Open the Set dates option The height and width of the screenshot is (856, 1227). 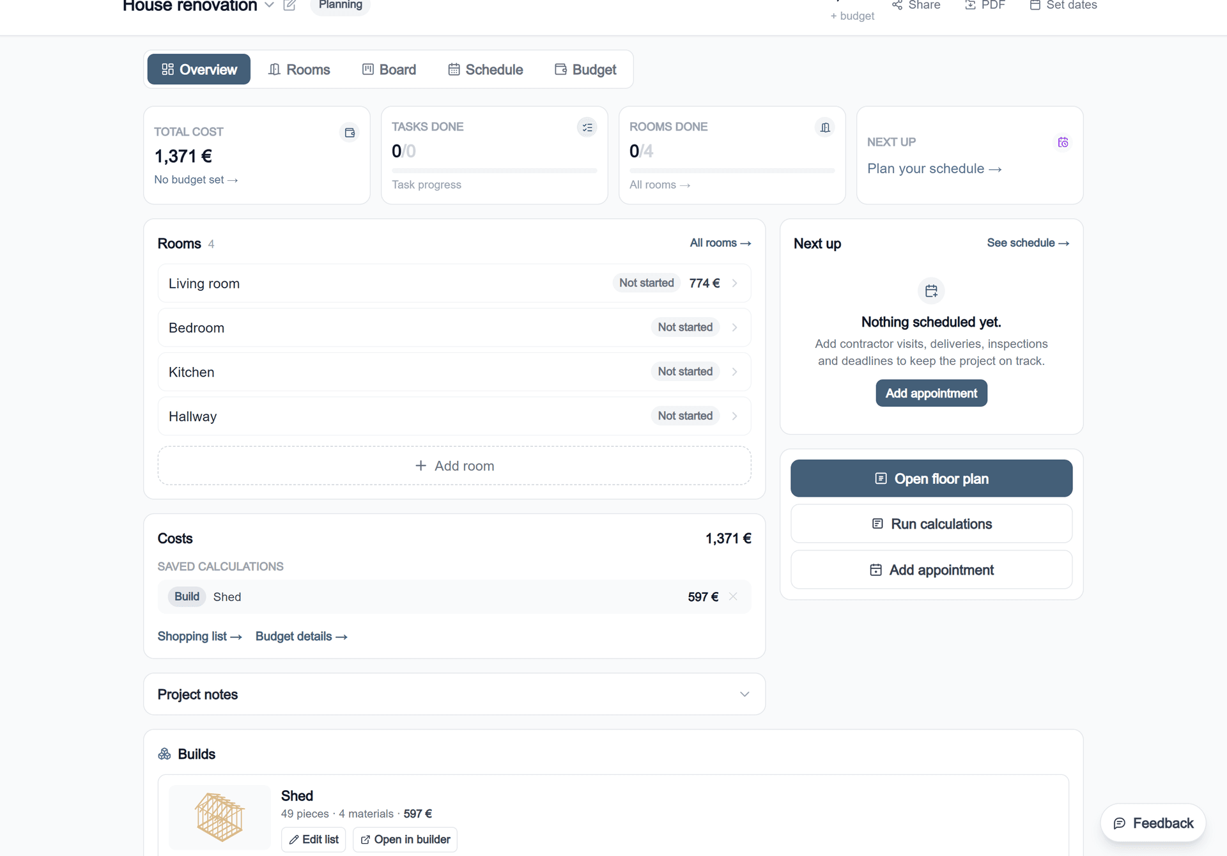click(1063, 5)
